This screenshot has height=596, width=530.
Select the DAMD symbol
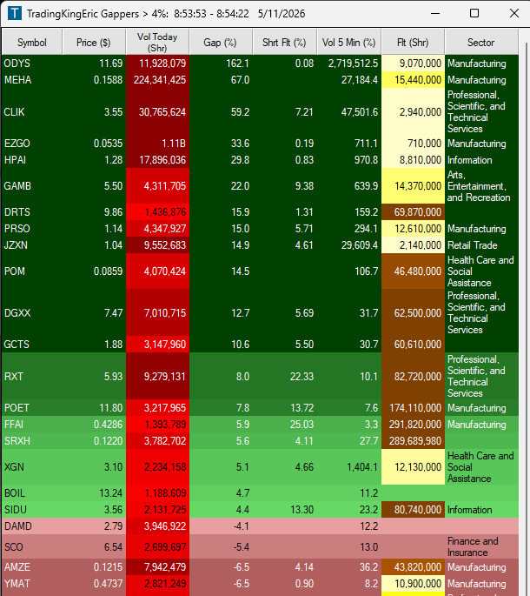coord(18,526)
